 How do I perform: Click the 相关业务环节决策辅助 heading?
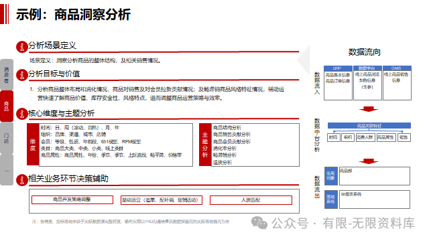pos(68,179)
